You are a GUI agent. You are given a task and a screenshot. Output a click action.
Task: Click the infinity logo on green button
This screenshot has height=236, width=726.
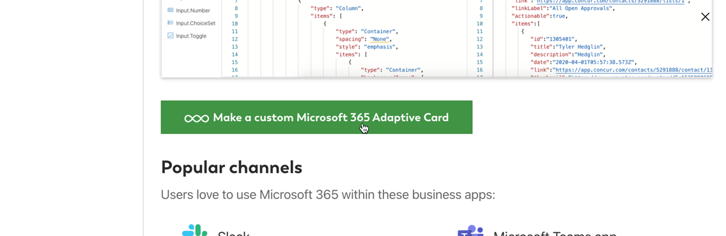[196, 118]
